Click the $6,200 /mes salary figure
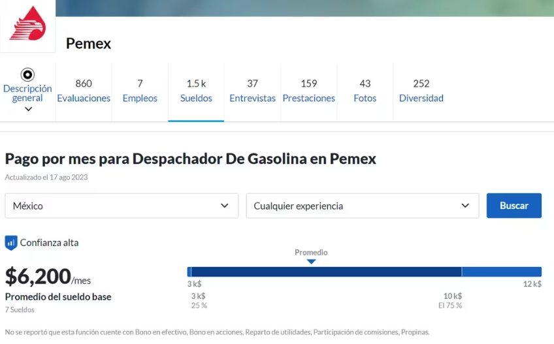 coord(48,276)
